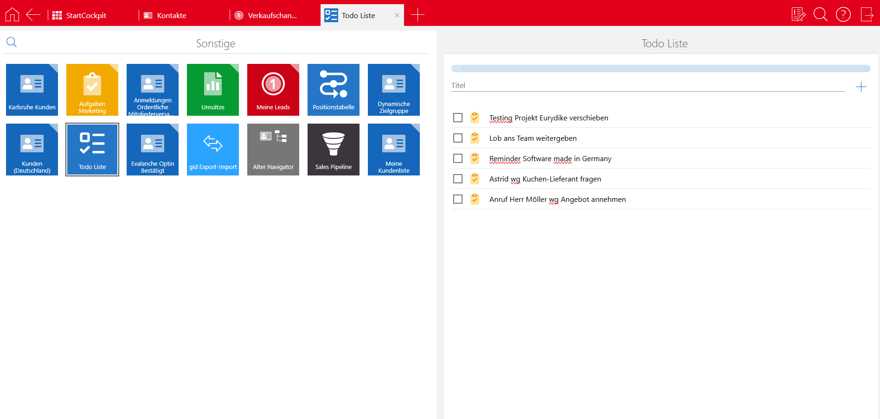Close the Todo Liste tab
This screenshot has width=880, height=419.
pos(397,15)
